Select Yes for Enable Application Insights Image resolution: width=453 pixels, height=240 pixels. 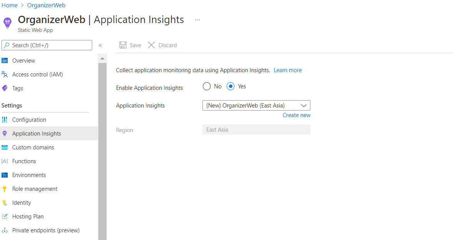pyautogui.click(x=231, y=86)
